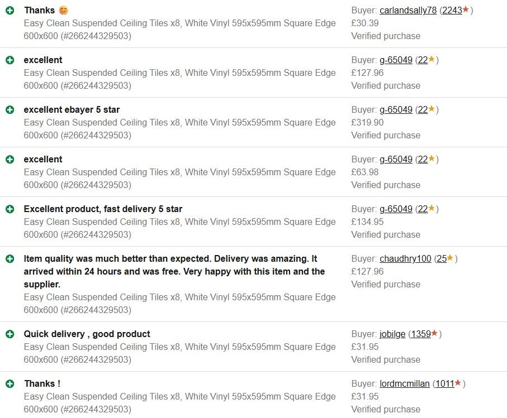
Task: Click the green plus icon beside "Thanks 😊" feedback
Action: [x=10, y=11]
